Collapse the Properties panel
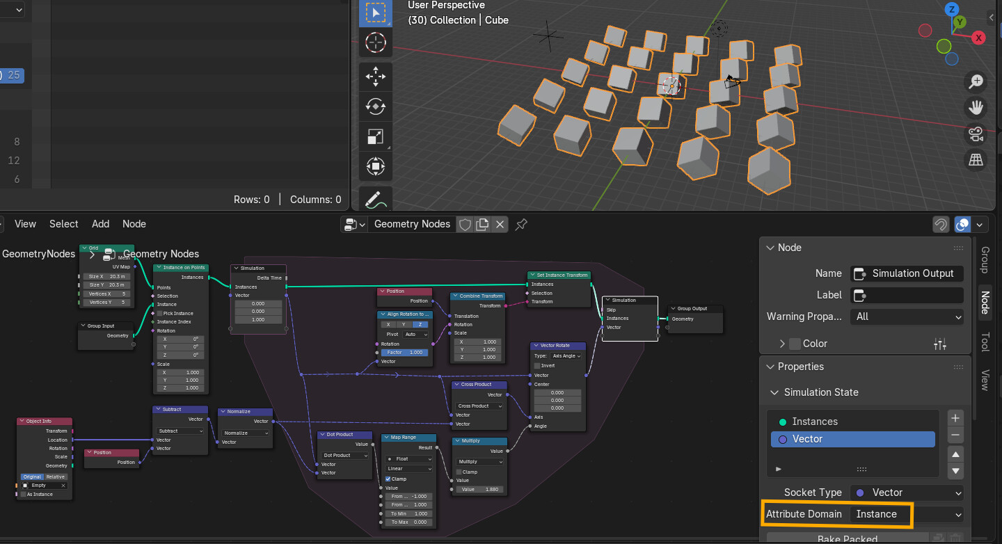 [x=770, y=367]
